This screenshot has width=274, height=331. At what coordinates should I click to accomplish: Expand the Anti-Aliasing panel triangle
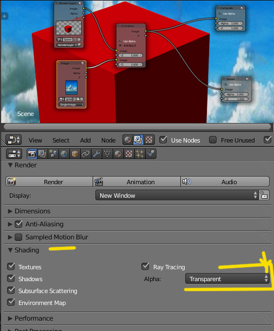pos(10,224)
